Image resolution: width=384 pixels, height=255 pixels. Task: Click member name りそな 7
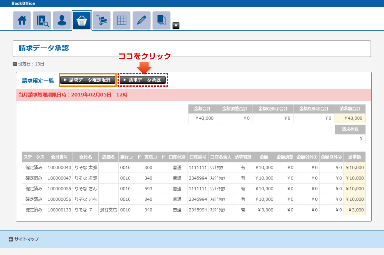[83, 210]
